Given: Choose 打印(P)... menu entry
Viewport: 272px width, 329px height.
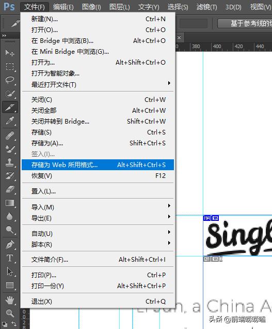Looking at the screenshot, I should click(x=98, y=275).
